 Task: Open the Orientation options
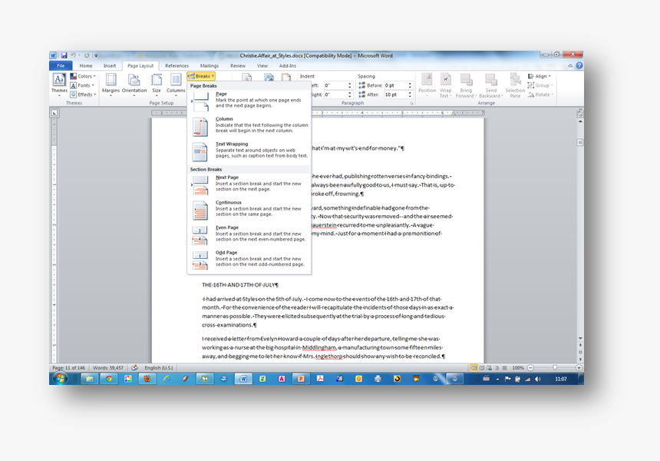134,85
